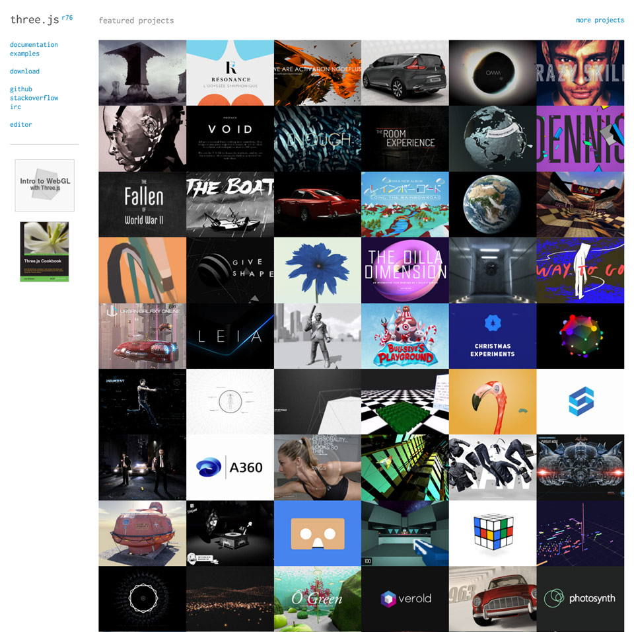Open the 963 red vintage car project
This screenshot has height=632, width=634.
[x=493, y=599]
